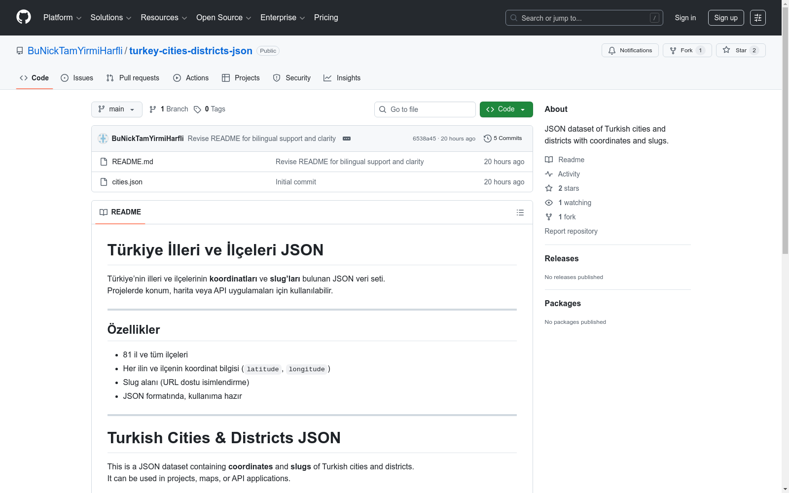View the 0 Tags list
This screenshot has height=493, width=789.
210,109
